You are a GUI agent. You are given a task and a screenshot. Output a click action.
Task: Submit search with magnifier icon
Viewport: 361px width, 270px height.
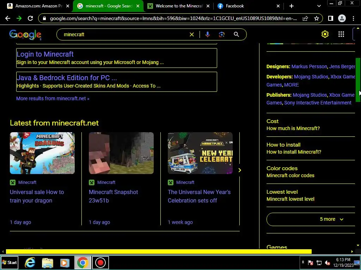[x=236, y=34]
